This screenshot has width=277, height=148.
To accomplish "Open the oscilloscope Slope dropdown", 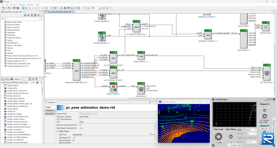I will 251,142.
